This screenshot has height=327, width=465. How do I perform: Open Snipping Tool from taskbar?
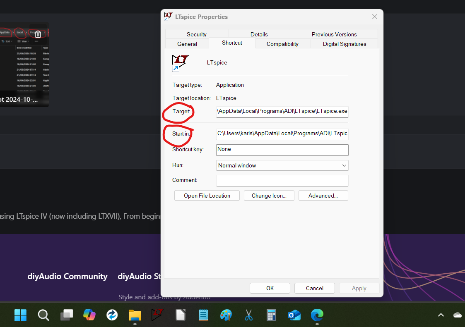[248, 315]
